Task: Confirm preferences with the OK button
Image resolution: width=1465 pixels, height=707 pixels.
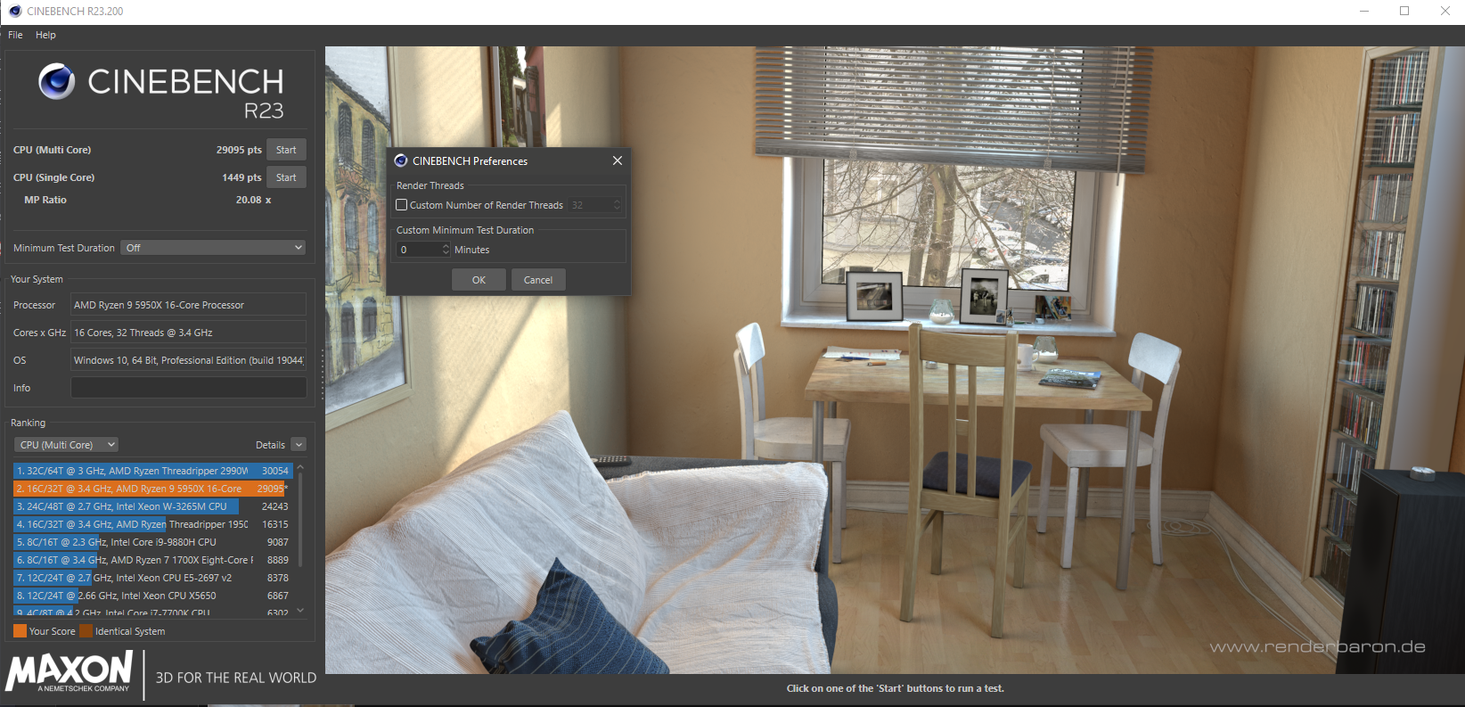Action: (x=479, y=280)
